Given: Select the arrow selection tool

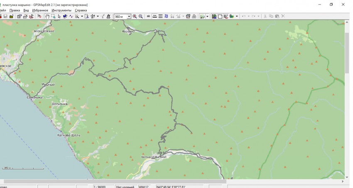Looking at the screenshot, I should [59, 17].
